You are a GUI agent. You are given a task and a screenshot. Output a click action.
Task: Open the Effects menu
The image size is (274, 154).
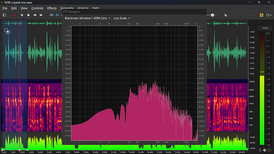point(52,8)
